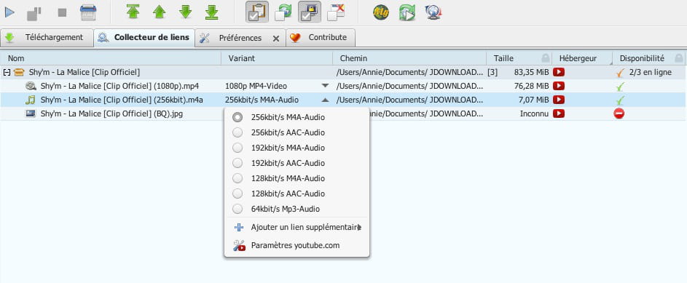The image size is (687, 283).
Task: Click the 83,35 MiB package size cell
Action: [532, 72]
